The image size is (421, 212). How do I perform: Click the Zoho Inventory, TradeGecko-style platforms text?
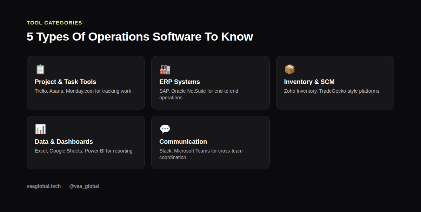[332, 91]
